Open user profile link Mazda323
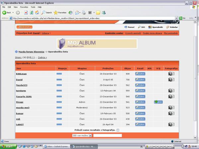Screen dimensions: 199x149 click(x=21, y=85)
